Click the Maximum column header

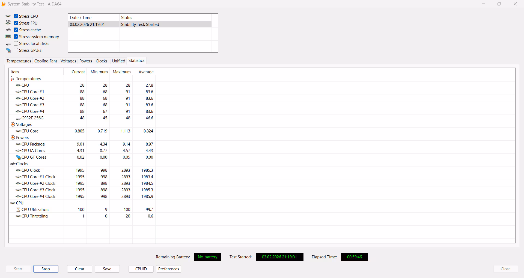click(x=121, y=72)
